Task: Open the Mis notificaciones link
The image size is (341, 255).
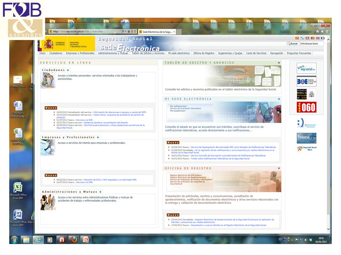Action: click(178, 106)
